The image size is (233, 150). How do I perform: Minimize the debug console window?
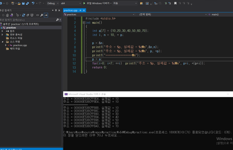pyautogui.click(x=228, y=94)
